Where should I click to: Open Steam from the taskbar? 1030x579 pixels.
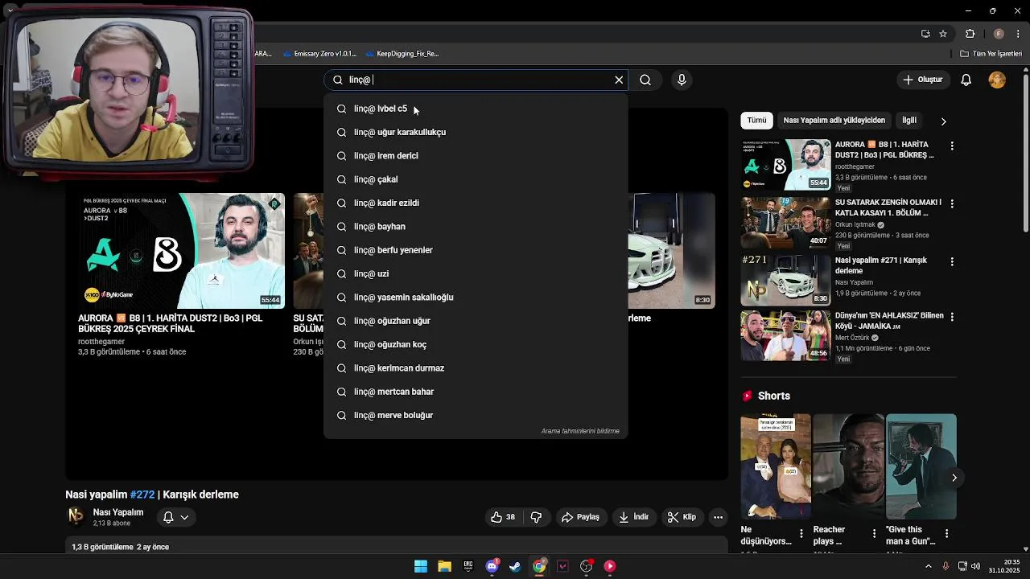click(515, 566)
